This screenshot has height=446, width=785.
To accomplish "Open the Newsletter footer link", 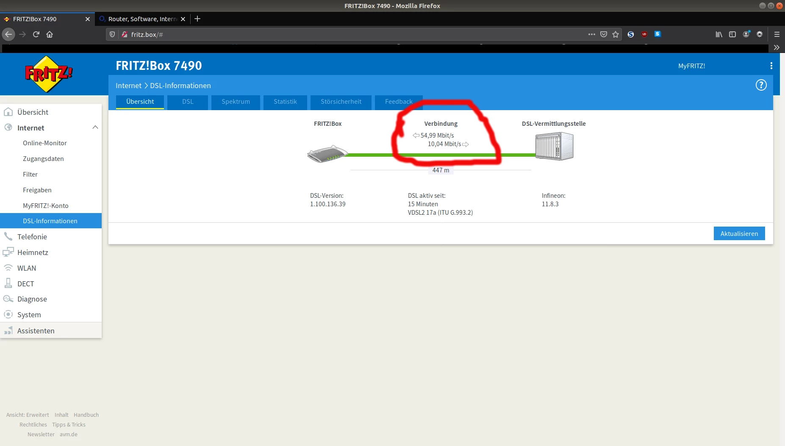I will (x=41, y=435).
